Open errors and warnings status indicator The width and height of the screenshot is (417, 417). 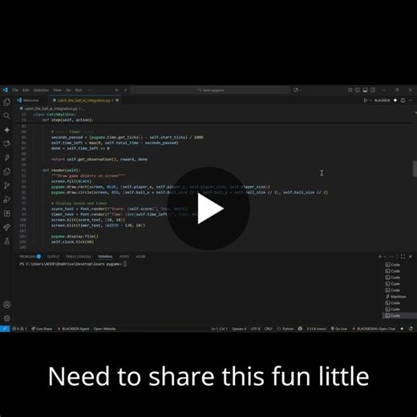(x=19, y=329)
